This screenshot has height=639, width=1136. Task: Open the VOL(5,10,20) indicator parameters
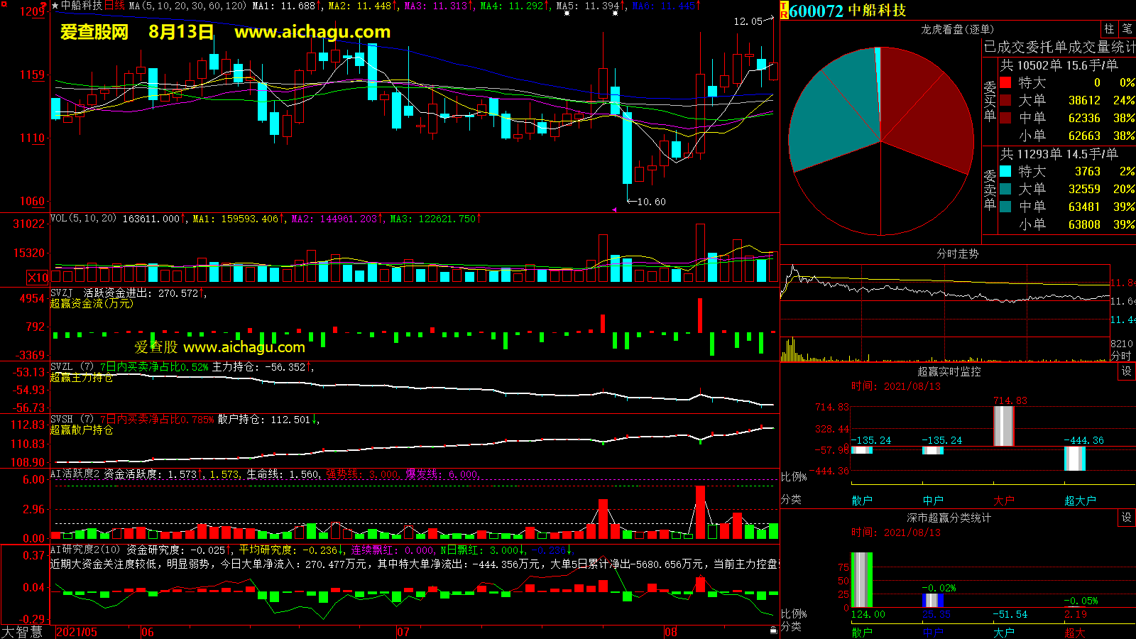(x=83, y=219)
